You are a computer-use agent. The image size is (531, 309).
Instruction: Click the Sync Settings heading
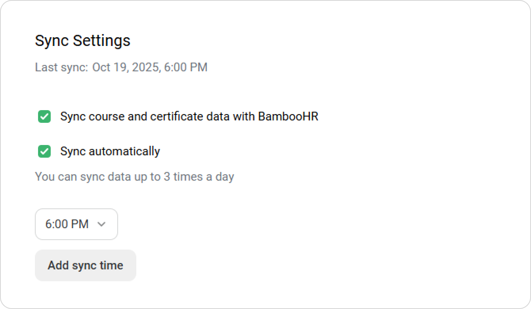(x=82, y=41)
